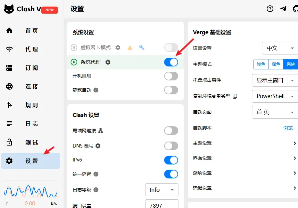Click 浏览 link for 启动脚本
Image resolution: width=298 pixels, height=208 pixels.
pos(288,128)
